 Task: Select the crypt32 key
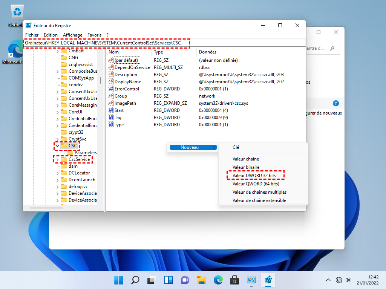pyautogui.click(x=76, y=132)
